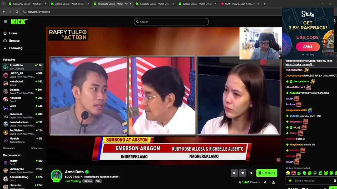
Task: Open LOCCO_RP channel in Following list
Action: tap(23, 75)
